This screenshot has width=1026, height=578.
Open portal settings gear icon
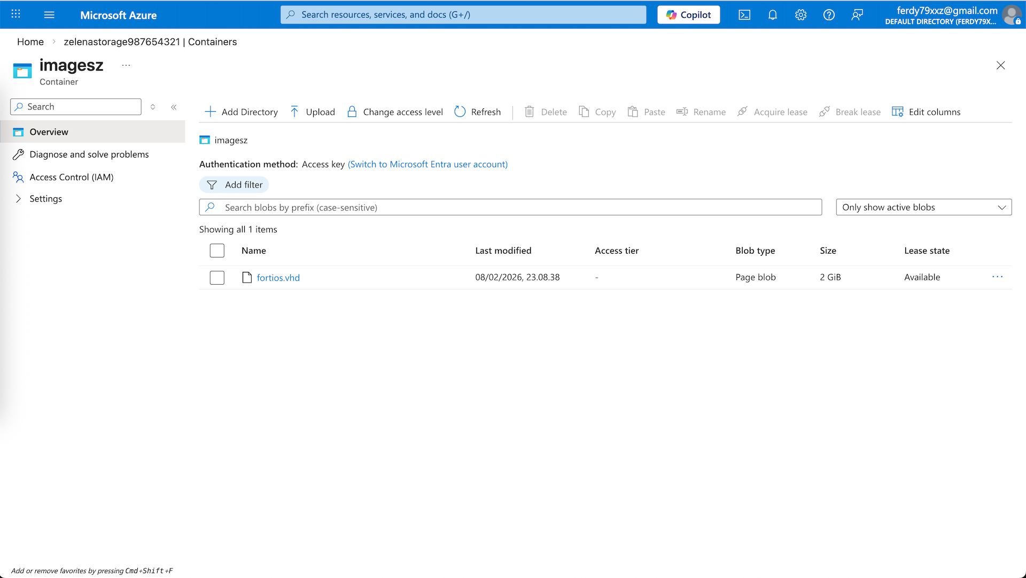[800, 15]
